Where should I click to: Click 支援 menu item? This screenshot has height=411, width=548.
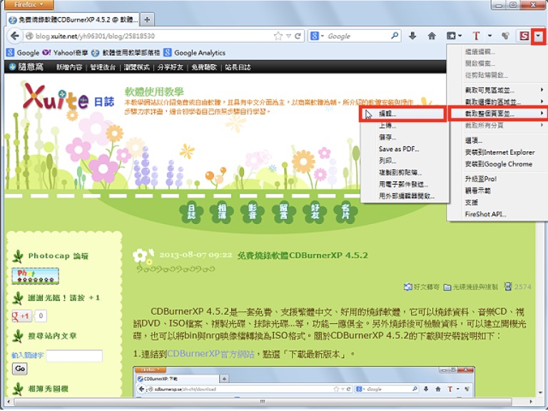tap(497, 203)
